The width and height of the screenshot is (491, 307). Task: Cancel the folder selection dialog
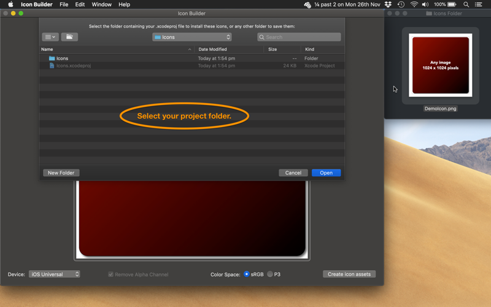click(x=293, y=173)
